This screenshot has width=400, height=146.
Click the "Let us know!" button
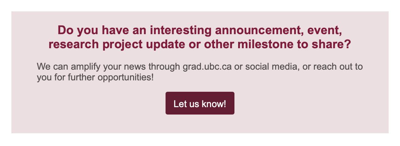tap(200, 103)
